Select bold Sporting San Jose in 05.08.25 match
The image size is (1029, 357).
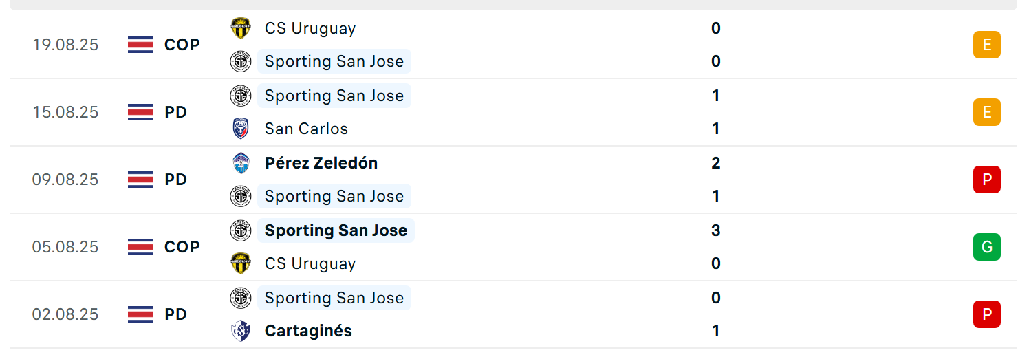click(336, 230)
